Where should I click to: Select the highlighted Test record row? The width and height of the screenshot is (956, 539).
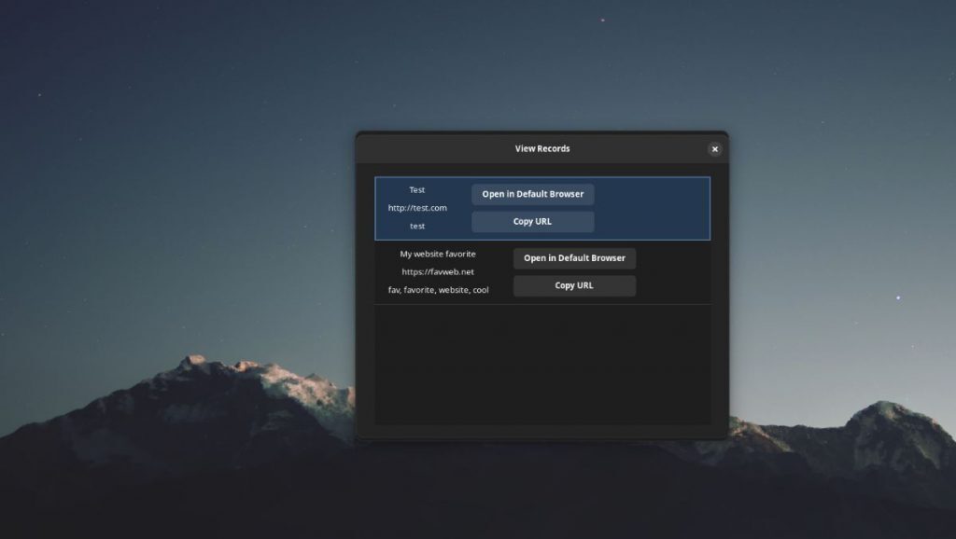[429, 207]
